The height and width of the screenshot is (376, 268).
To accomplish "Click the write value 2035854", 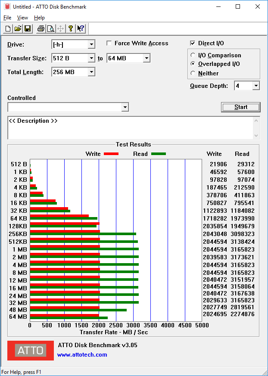I will [x=215, y=227].
